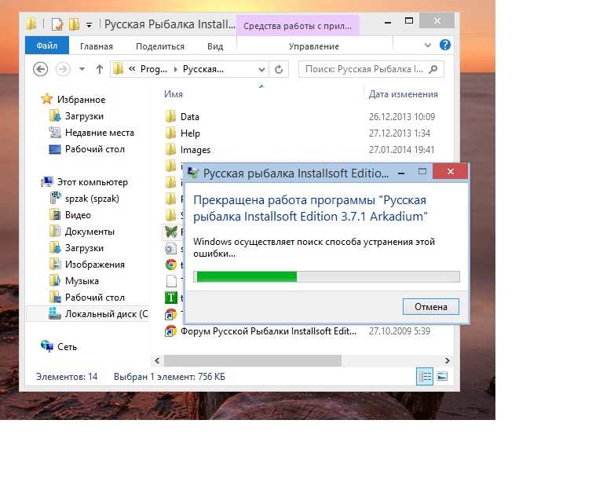The width and height of the screenshot is (603, 482).
Task: Click Отмена button in error dialog
Action: [x=431, y=307]
